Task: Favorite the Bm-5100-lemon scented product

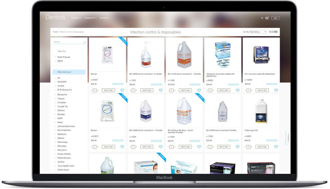Action: [x=199, y=90]
